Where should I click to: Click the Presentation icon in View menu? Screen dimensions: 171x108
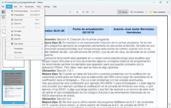[12, 15]
